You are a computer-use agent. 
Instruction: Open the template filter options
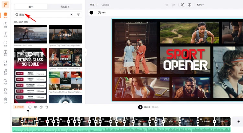pyautogui.click(x=78, y=15)
